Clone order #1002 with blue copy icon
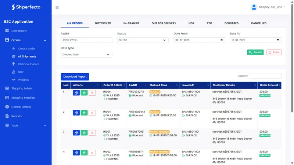The image size is (294, 165). coord(76,153)
